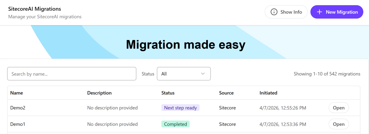
Task: Click the Source column header
Action: click(226, 93)
